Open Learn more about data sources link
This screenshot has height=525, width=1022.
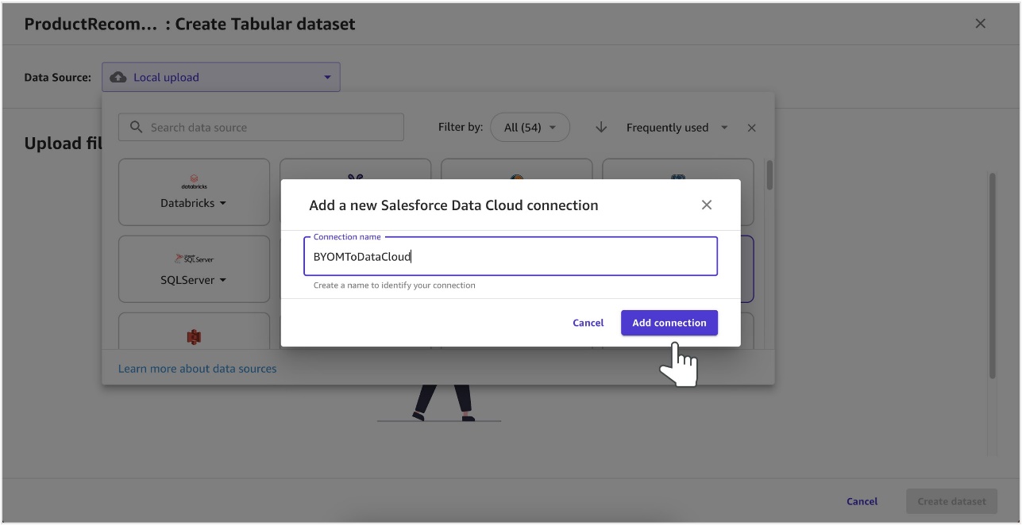(x=198, y=369)
